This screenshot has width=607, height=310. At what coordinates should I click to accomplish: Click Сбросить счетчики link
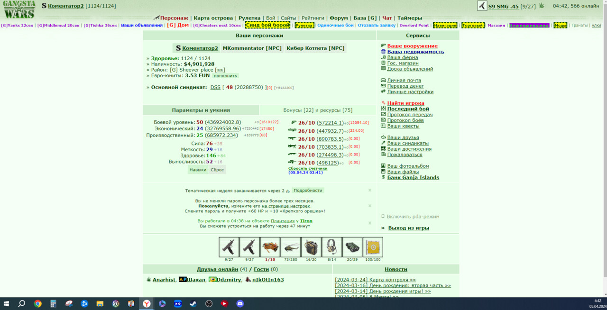point(308,168)
